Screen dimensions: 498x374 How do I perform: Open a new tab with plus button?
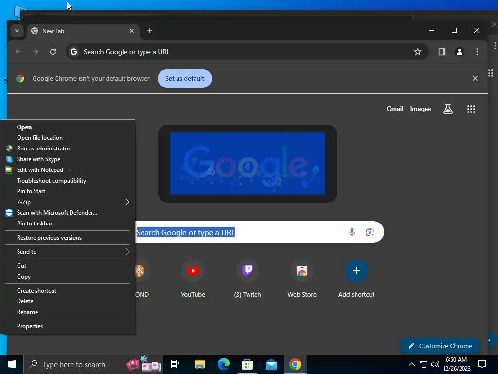click(x=149, y=31)
